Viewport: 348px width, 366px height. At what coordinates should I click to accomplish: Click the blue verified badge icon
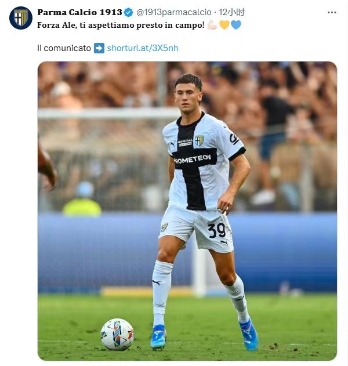pos(128,12)
